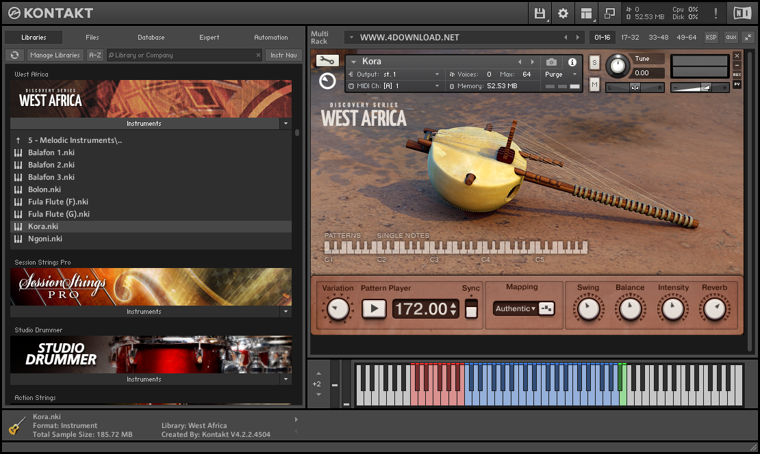The image size is (760, 454).
Task: Clear the library search field X
Action: click(x=258, y=55)
